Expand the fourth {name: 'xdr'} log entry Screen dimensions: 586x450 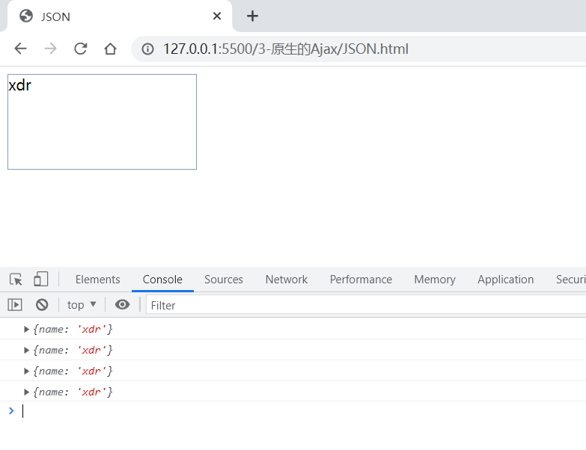tap(26, 392)
